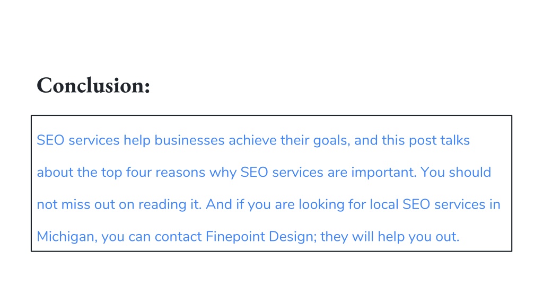
Task: Click the Conclusion heading
Action: pos(93,85)
